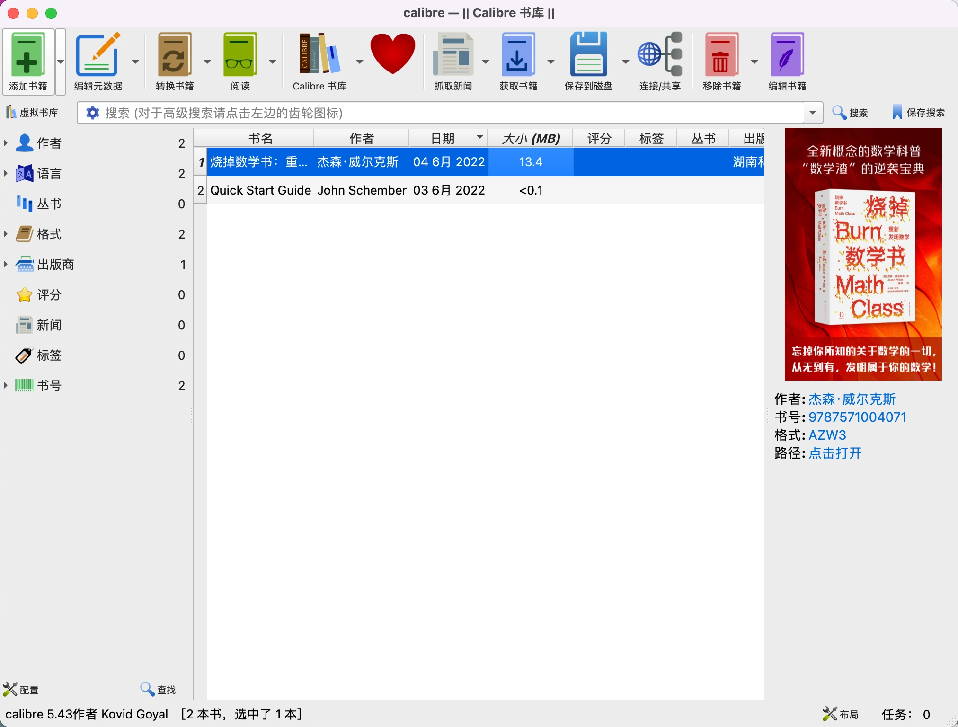This screenshot has height=727, width=958.
Task: Sort by 大小 (MB) size column header
Action: [531, 138]
